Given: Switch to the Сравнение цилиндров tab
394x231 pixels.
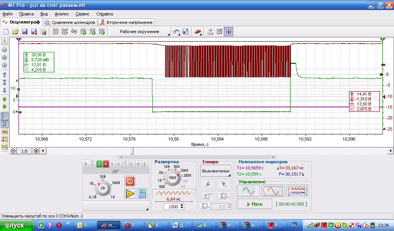Looking at the screenshot, I should (70, 22).
